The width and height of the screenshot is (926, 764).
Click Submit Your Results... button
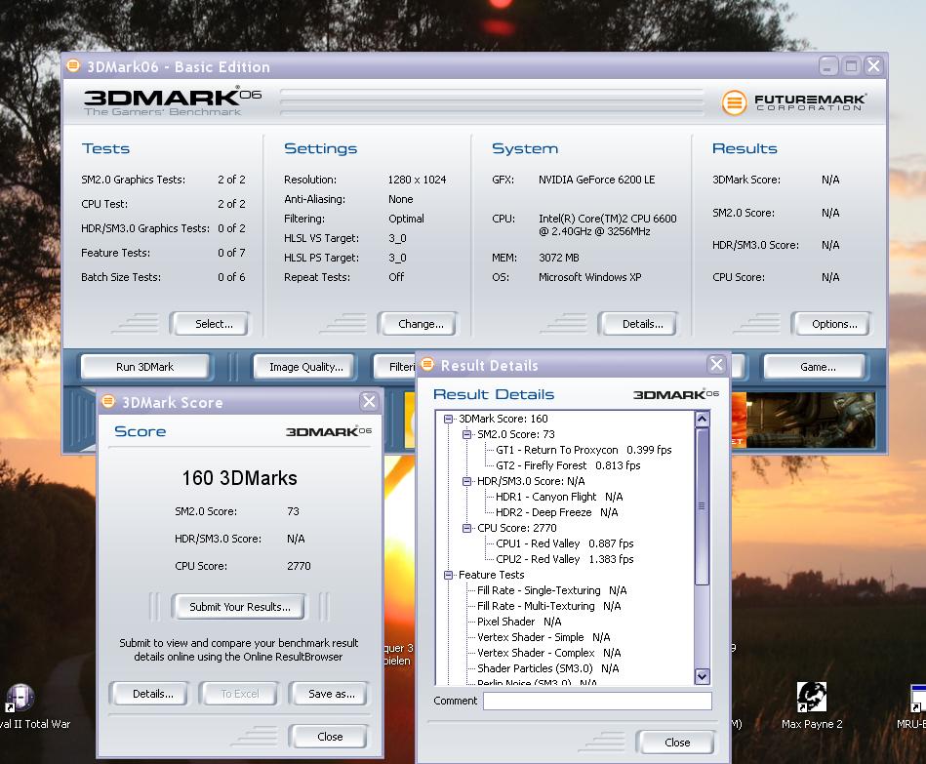(x=239, y=606)
